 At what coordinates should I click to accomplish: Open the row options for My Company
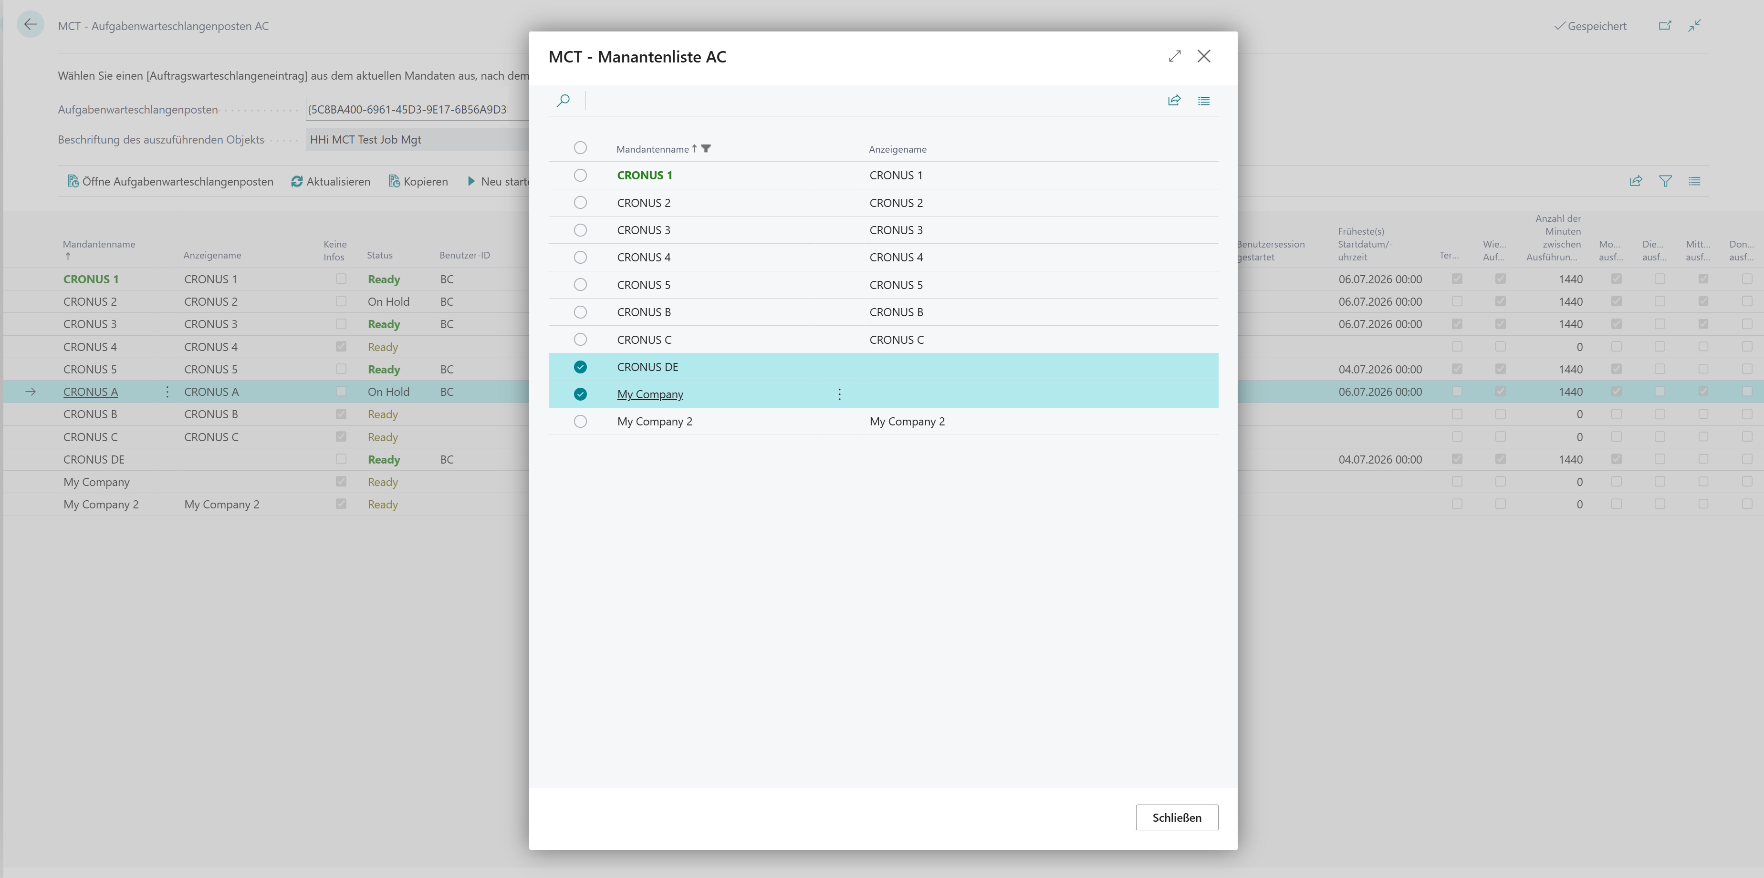tap(840, 394)
